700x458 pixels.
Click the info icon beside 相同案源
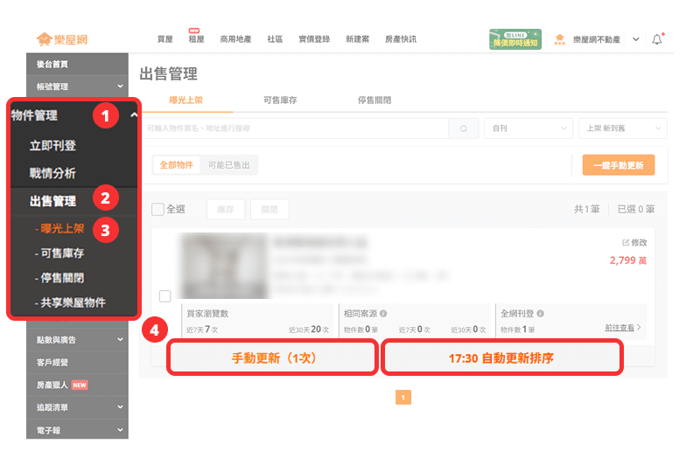click(x=383, y=314)
